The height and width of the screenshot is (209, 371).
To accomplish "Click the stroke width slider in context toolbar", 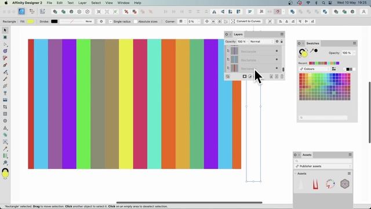I will 77,21.
